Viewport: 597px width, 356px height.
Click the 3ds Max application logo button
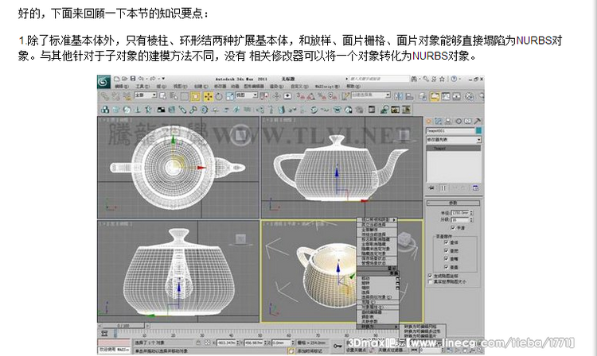[x=104, y=82]
